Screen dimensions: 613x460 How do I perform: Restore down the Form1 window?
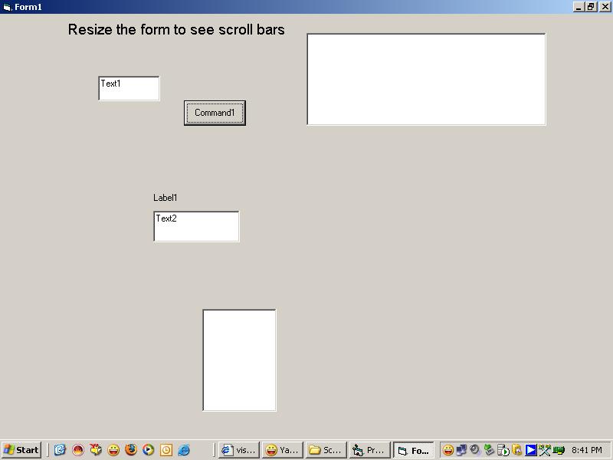tap(591, 6)
